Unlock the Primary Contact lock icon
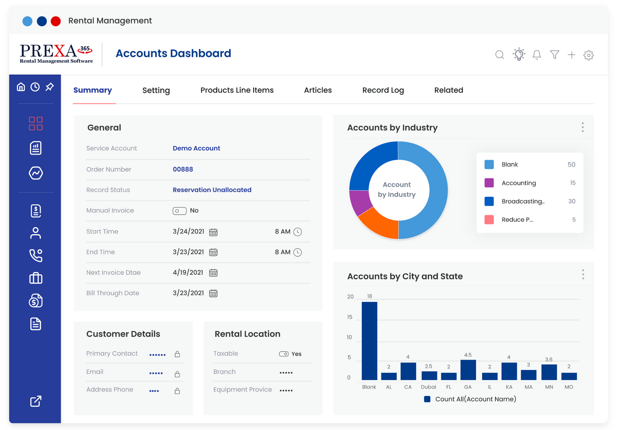The height and width of the screenshot is (430, 617). tap(177, 354)
